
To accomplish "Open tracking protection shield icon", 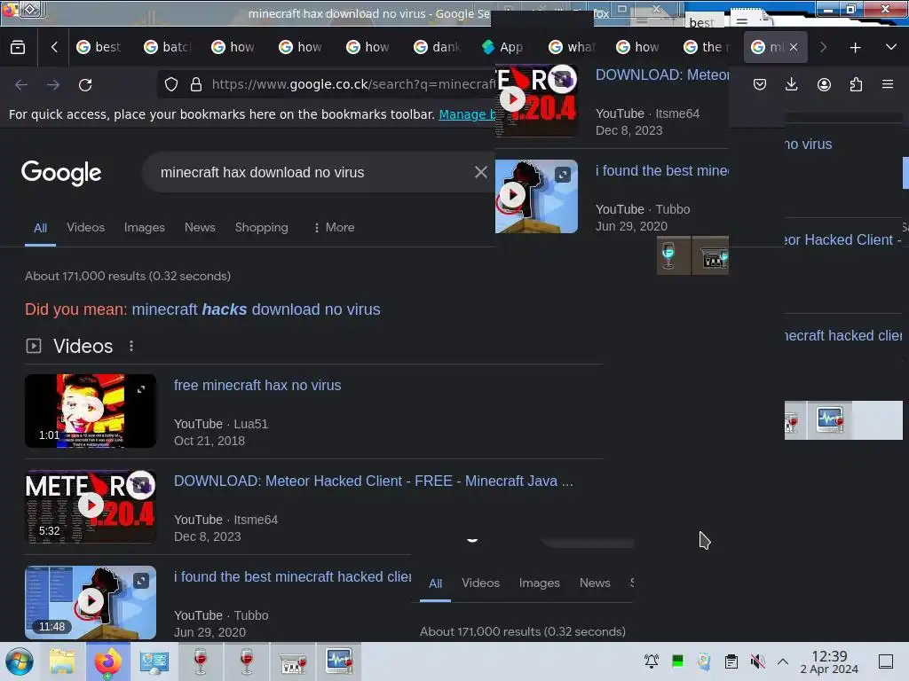I will (171, 84).
